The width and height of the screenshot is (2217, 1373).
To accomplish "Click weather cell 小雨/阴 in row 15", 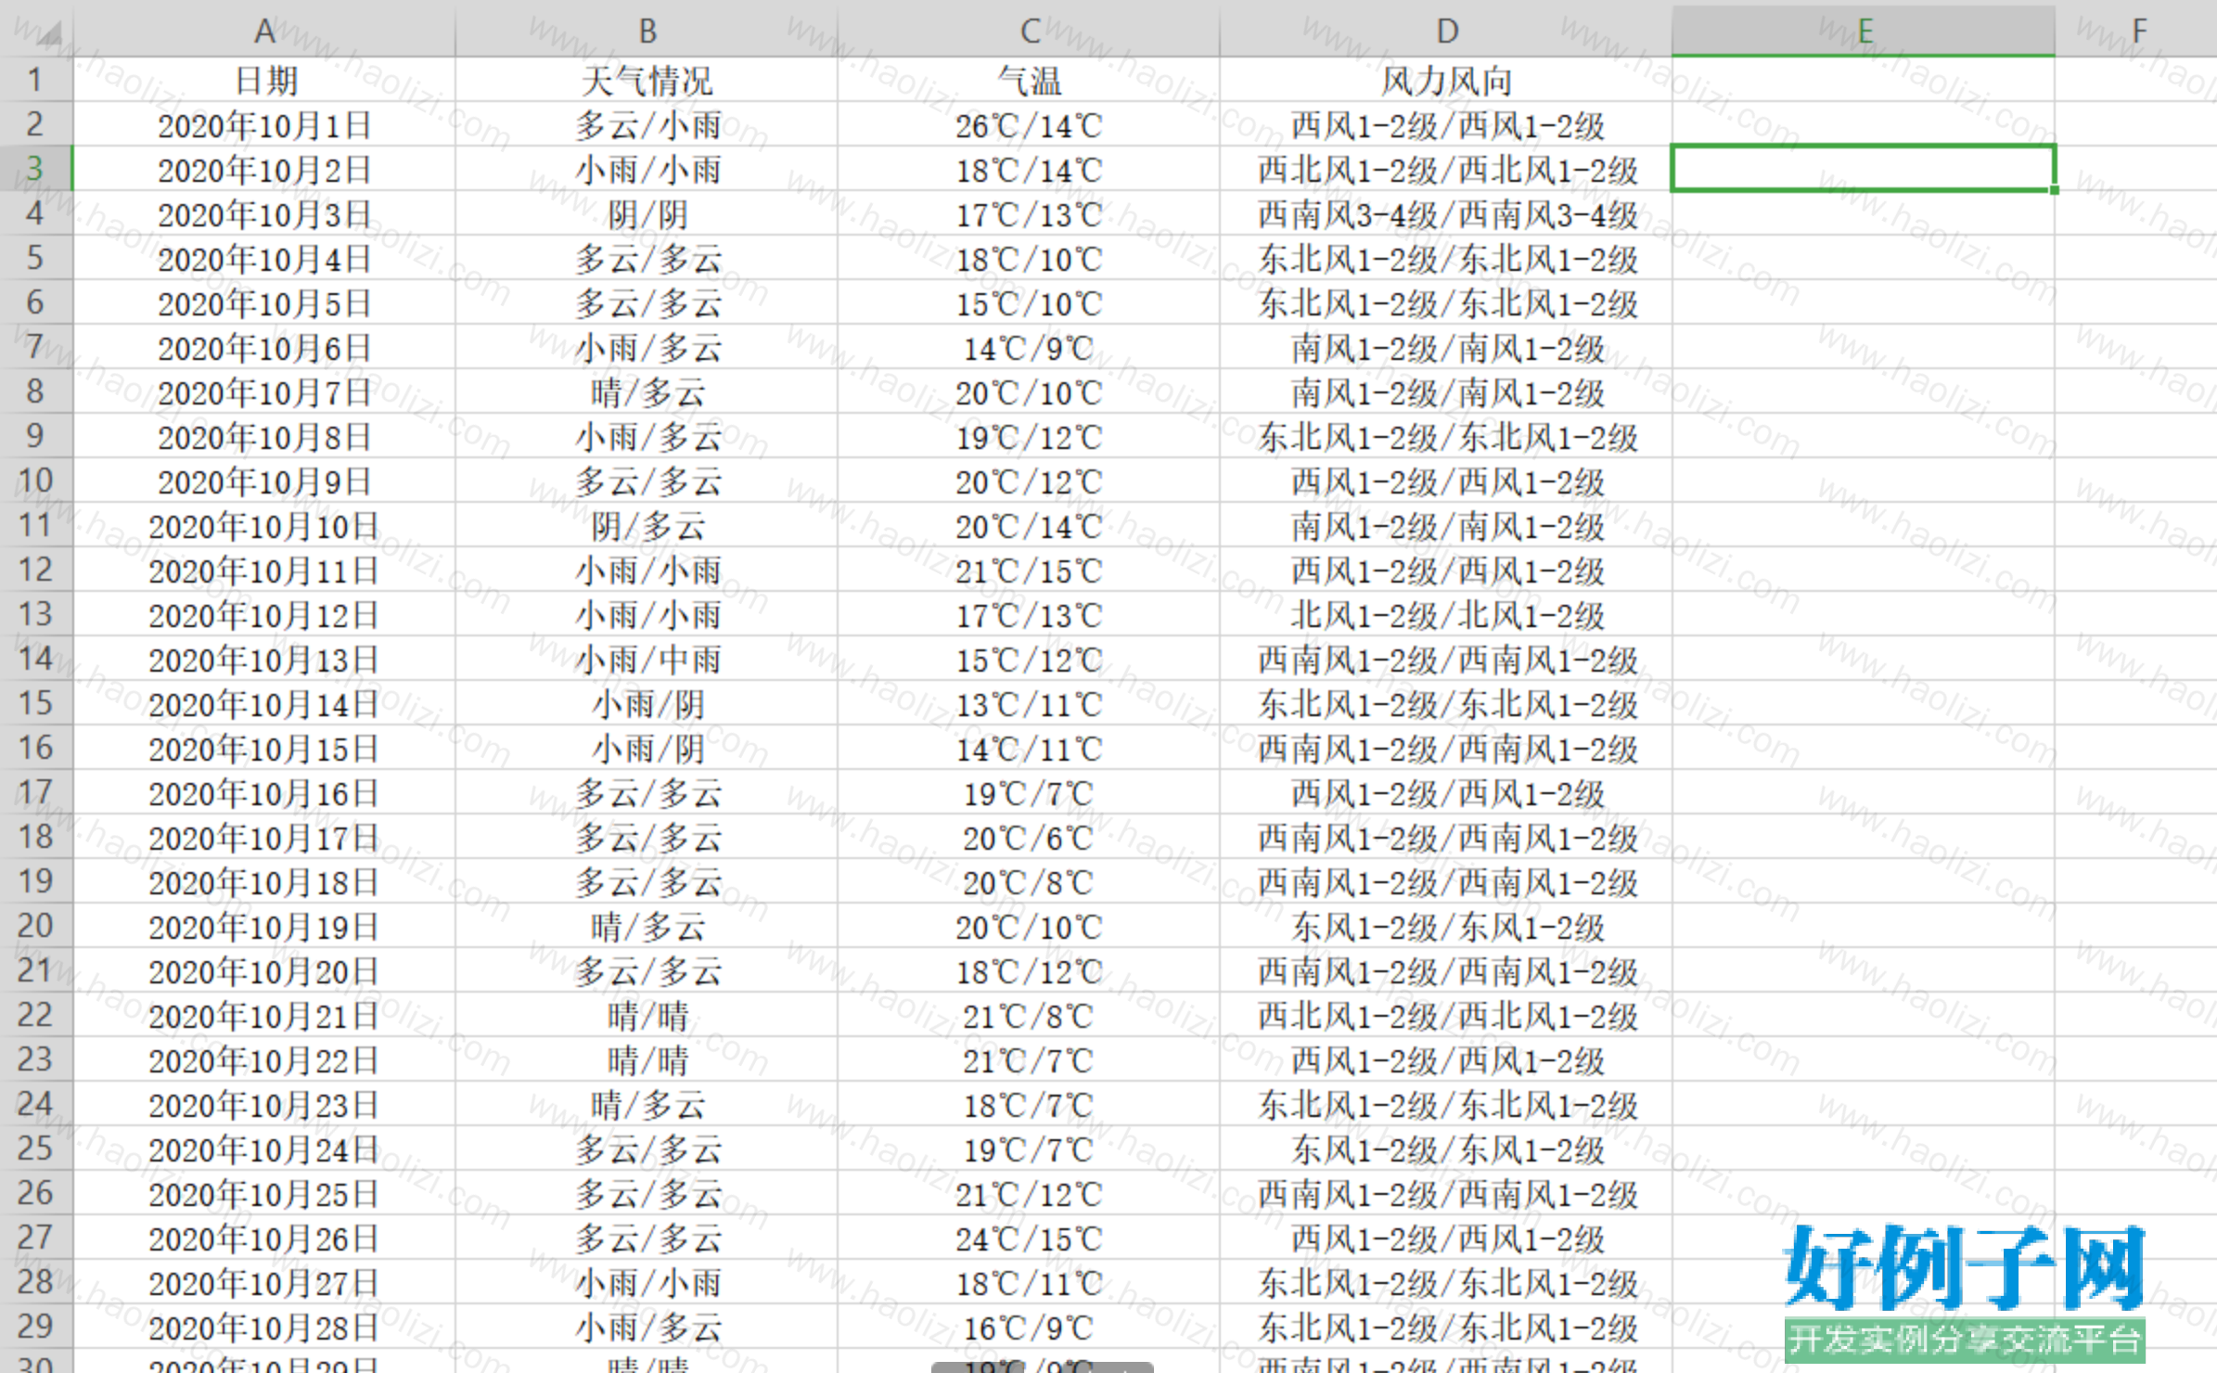I will pos(647,703).
